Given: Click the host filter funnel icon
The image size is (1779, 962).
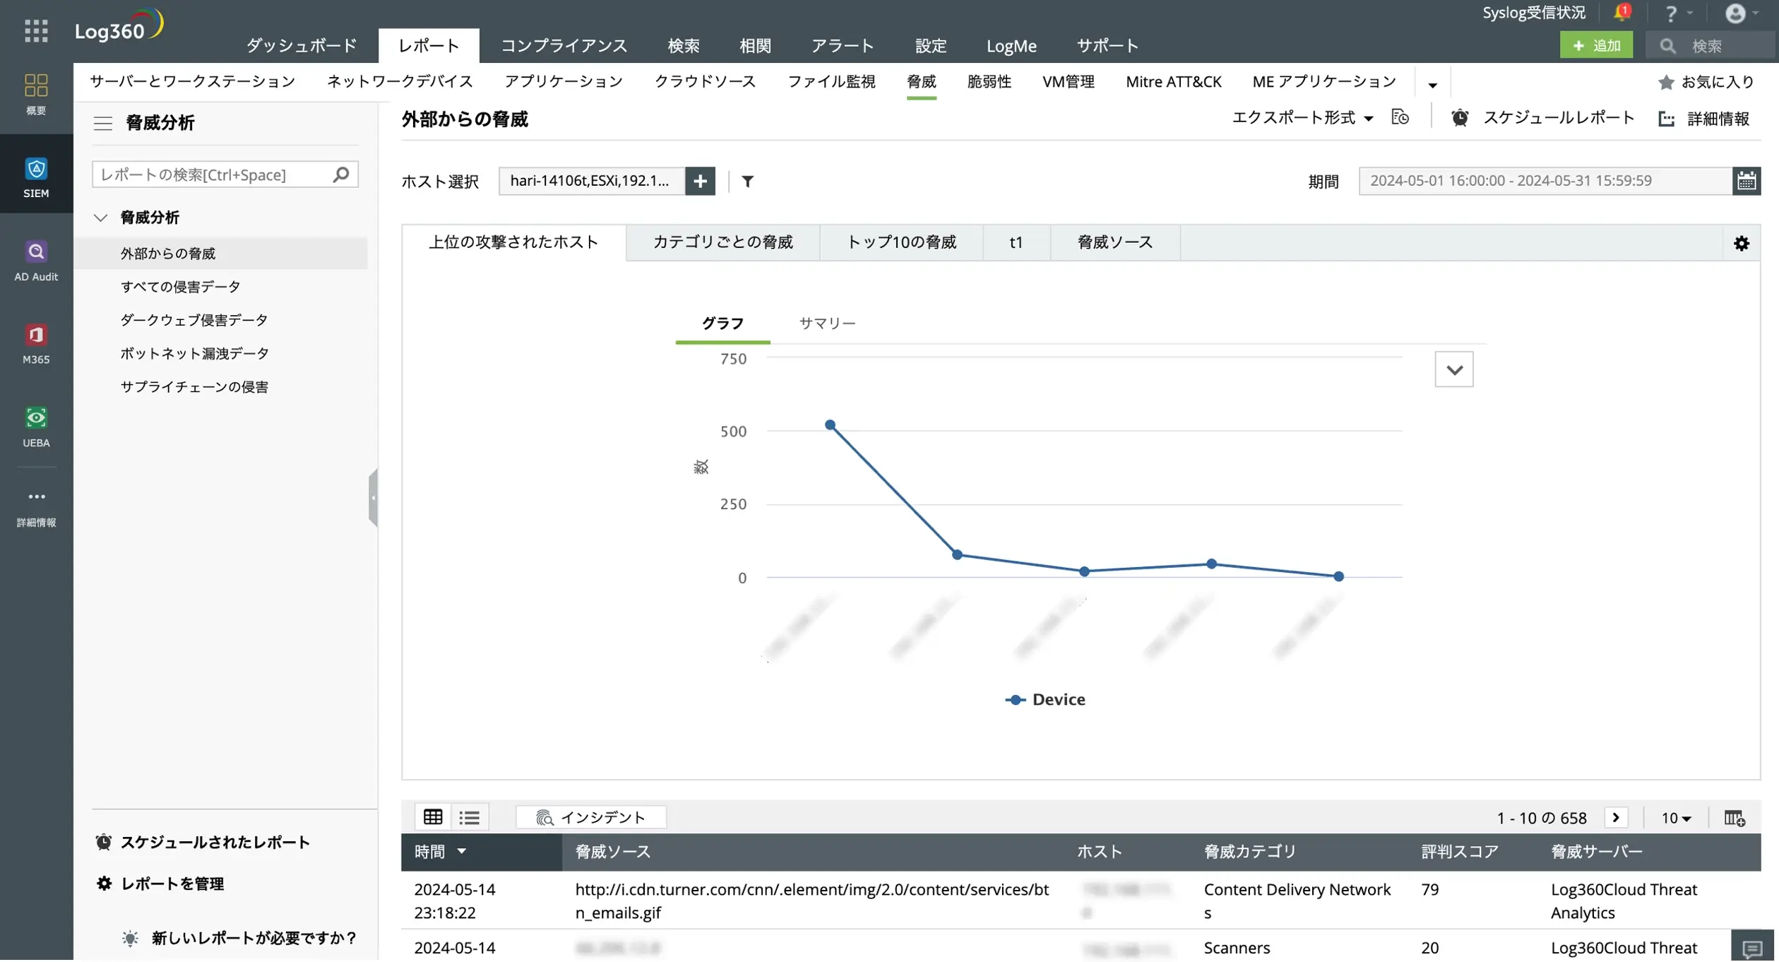Looking at the screenshot, I should click(x=747, y=182).
